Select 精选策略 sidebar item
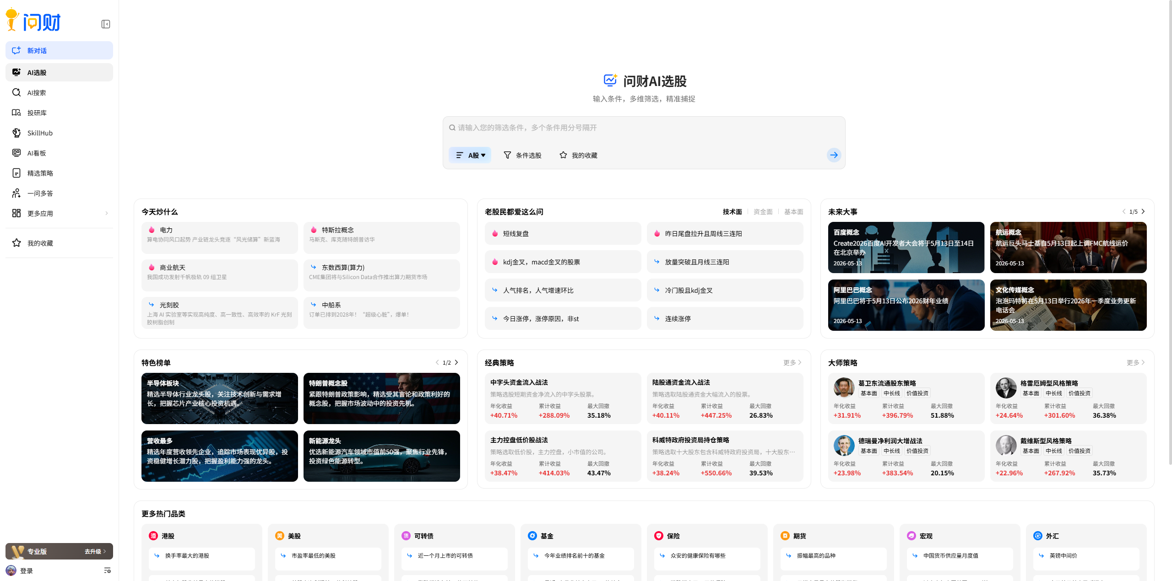 59,173
